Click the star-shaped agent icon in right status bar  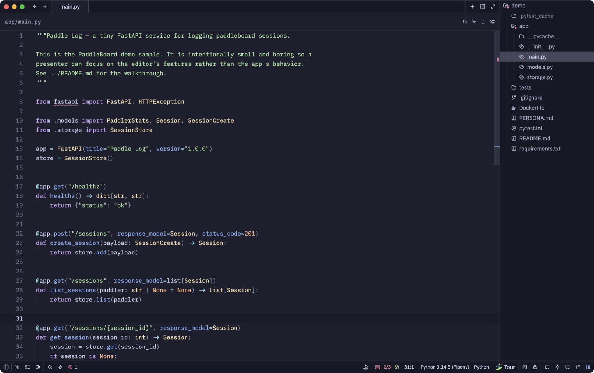pyautogui.click(x=557, y=367)
